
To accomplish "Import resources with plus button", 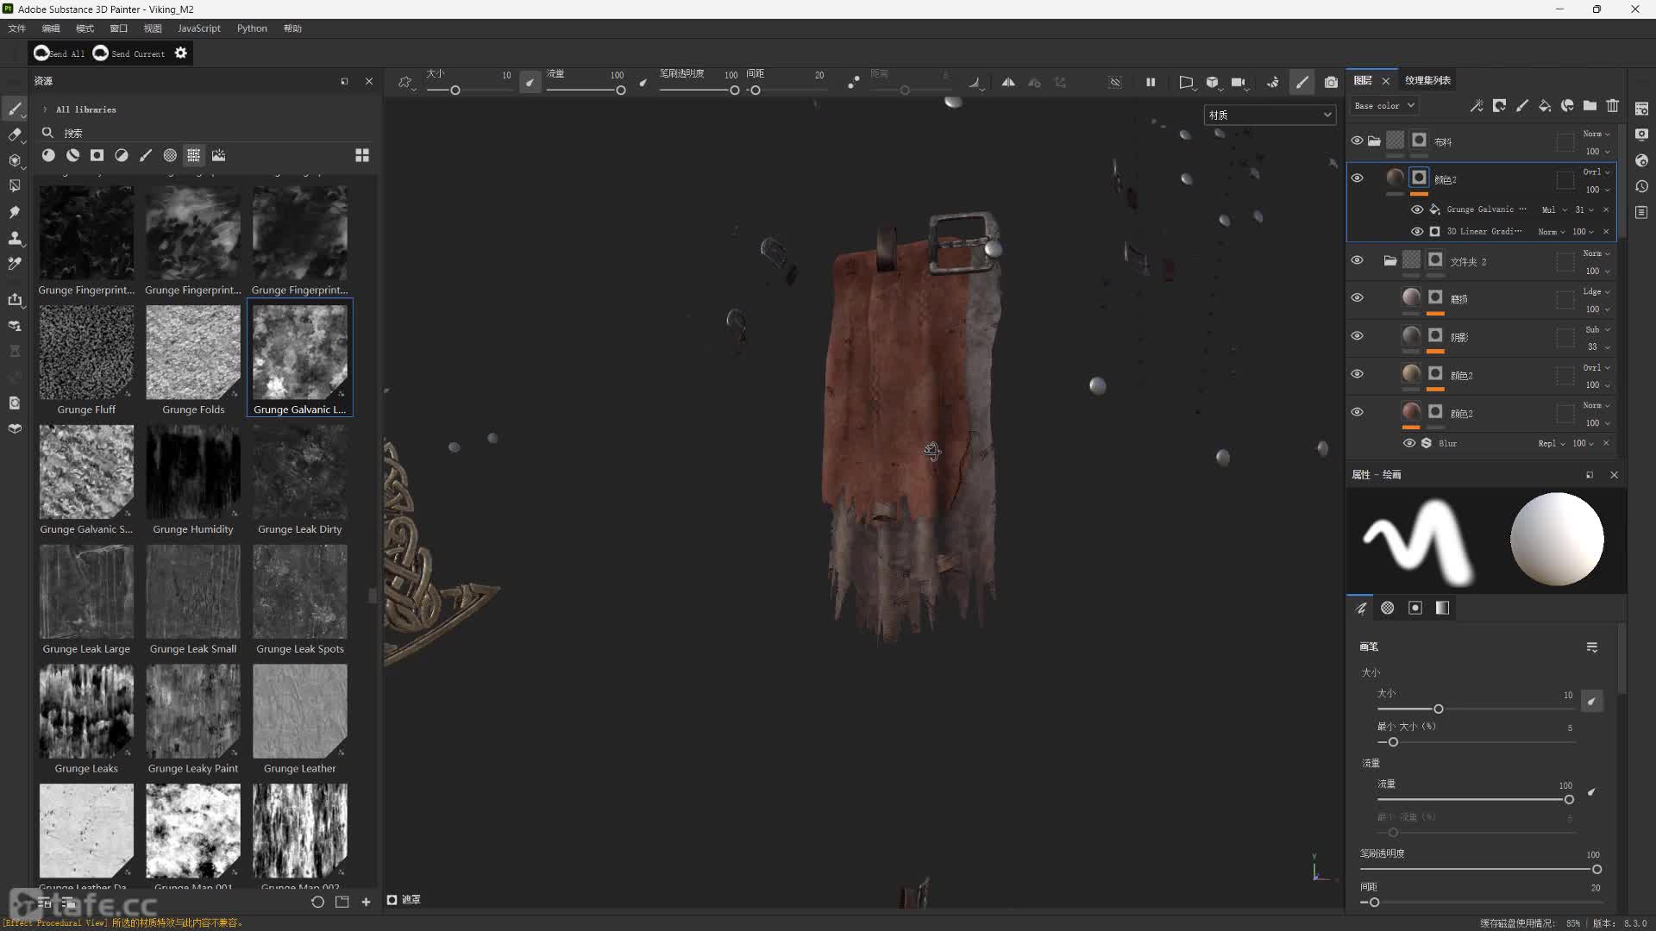I will click(x=366, y=902).
